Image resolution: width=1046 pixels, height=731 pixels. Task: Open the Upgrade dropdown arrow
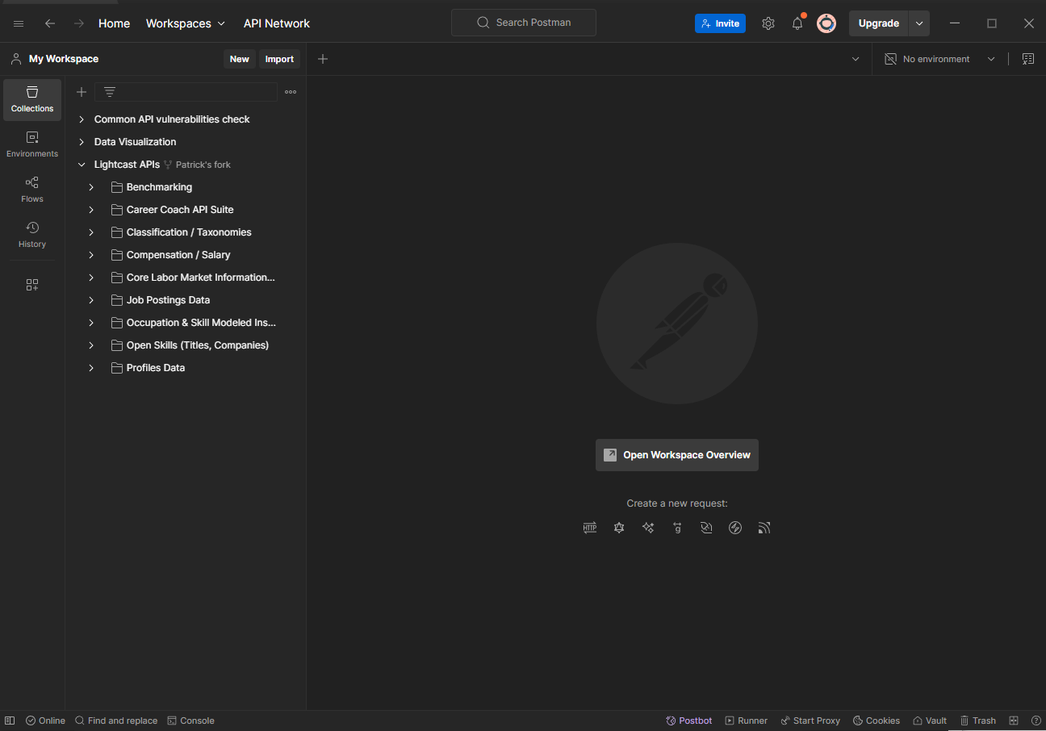click(919, 23)
